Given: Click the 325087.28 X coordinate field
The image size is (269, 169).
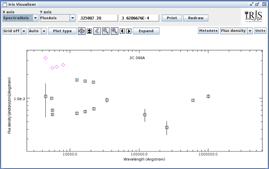Looking at the screenshot, I should coord(98,18).
